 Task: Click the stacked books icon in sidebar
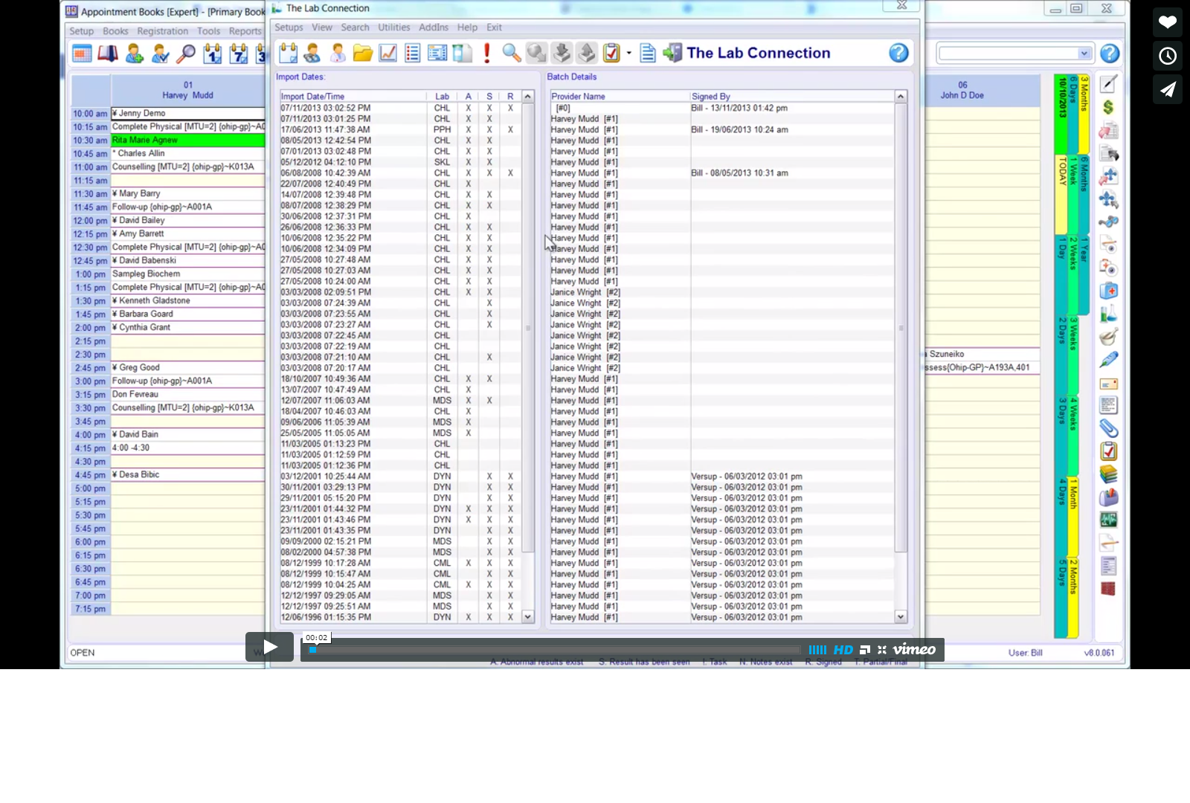click(1108, 474)
